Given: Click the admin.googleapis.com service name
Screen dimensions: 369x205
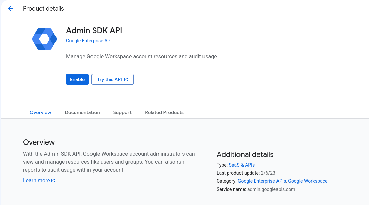Looking at the screenshot, I should tap(271, 189).
